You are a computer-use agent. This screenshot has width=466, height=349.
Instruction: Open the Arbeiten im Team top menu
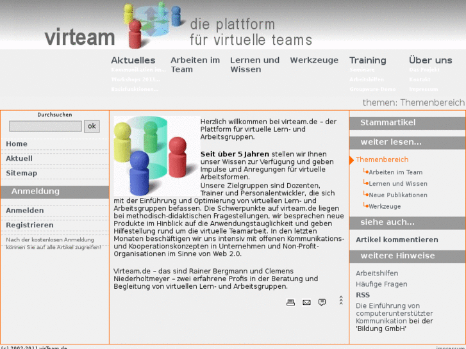pos(196,65)
